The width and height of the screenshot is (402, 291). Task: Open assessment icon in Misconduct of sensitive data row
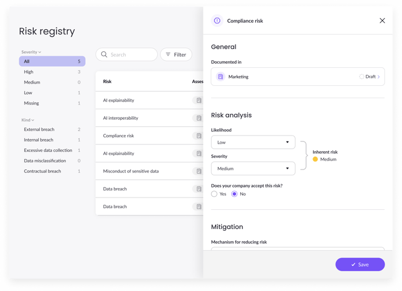coord(199,171)
